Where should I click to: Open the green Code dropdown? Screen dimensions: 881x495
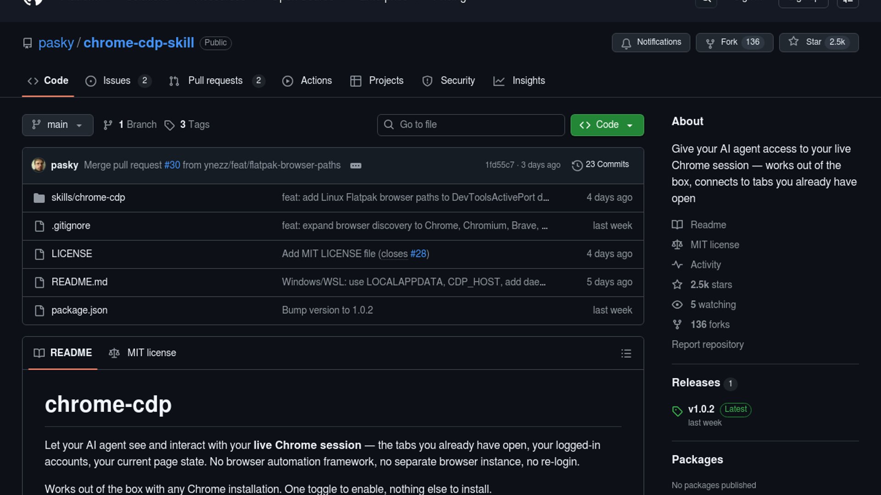click(607, 125)
